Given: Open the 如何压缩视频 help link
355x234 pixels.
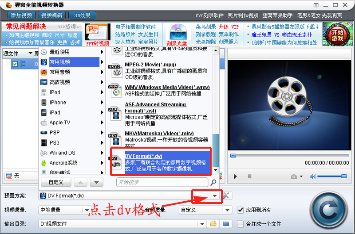Looking at the screenshot, I should click(24, 35).
